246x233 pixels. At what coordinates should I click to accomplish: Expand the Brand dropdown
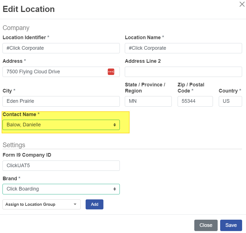click(x=61, y=189)
